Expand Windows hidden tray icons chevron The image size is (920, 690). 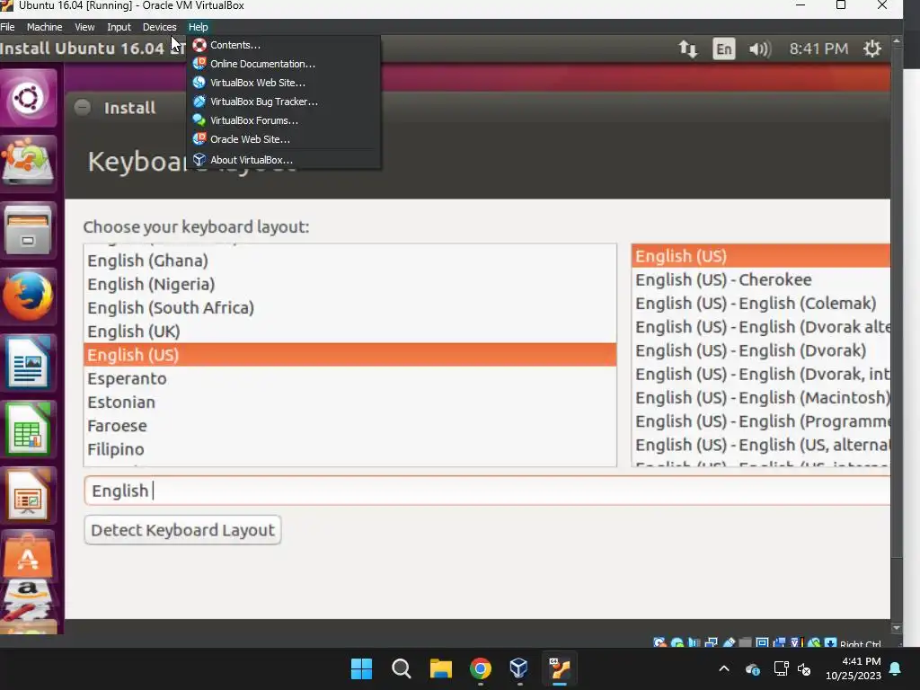(724, 668)
